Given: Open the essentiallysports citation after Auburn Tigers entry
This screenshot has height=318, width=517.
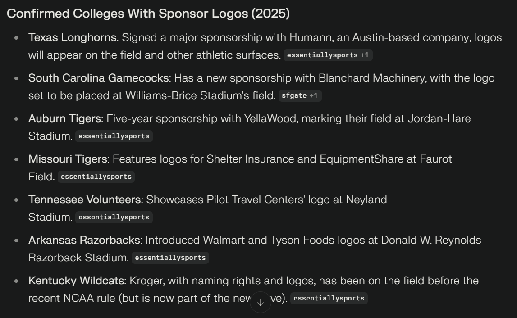Looking at the screenshot, I should click(x=114, y=136).
